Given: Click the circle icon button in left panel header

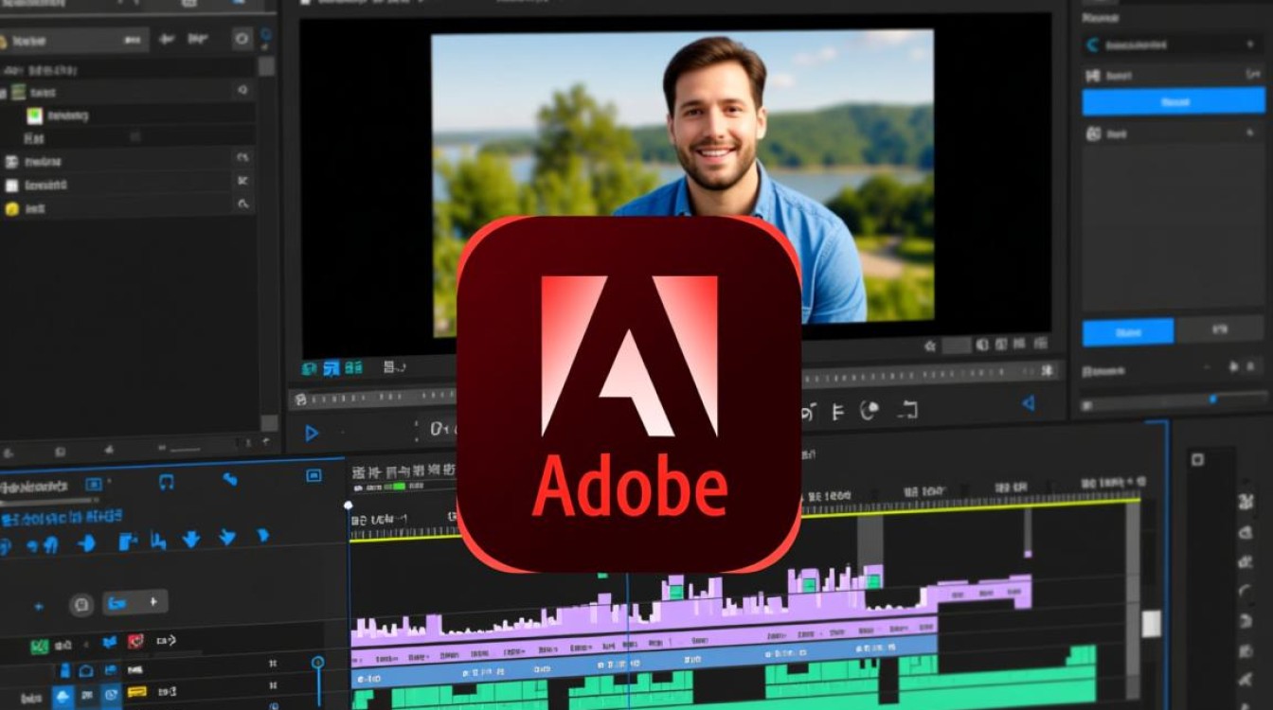Looking at the screenshot, I should tap(242, 39).
